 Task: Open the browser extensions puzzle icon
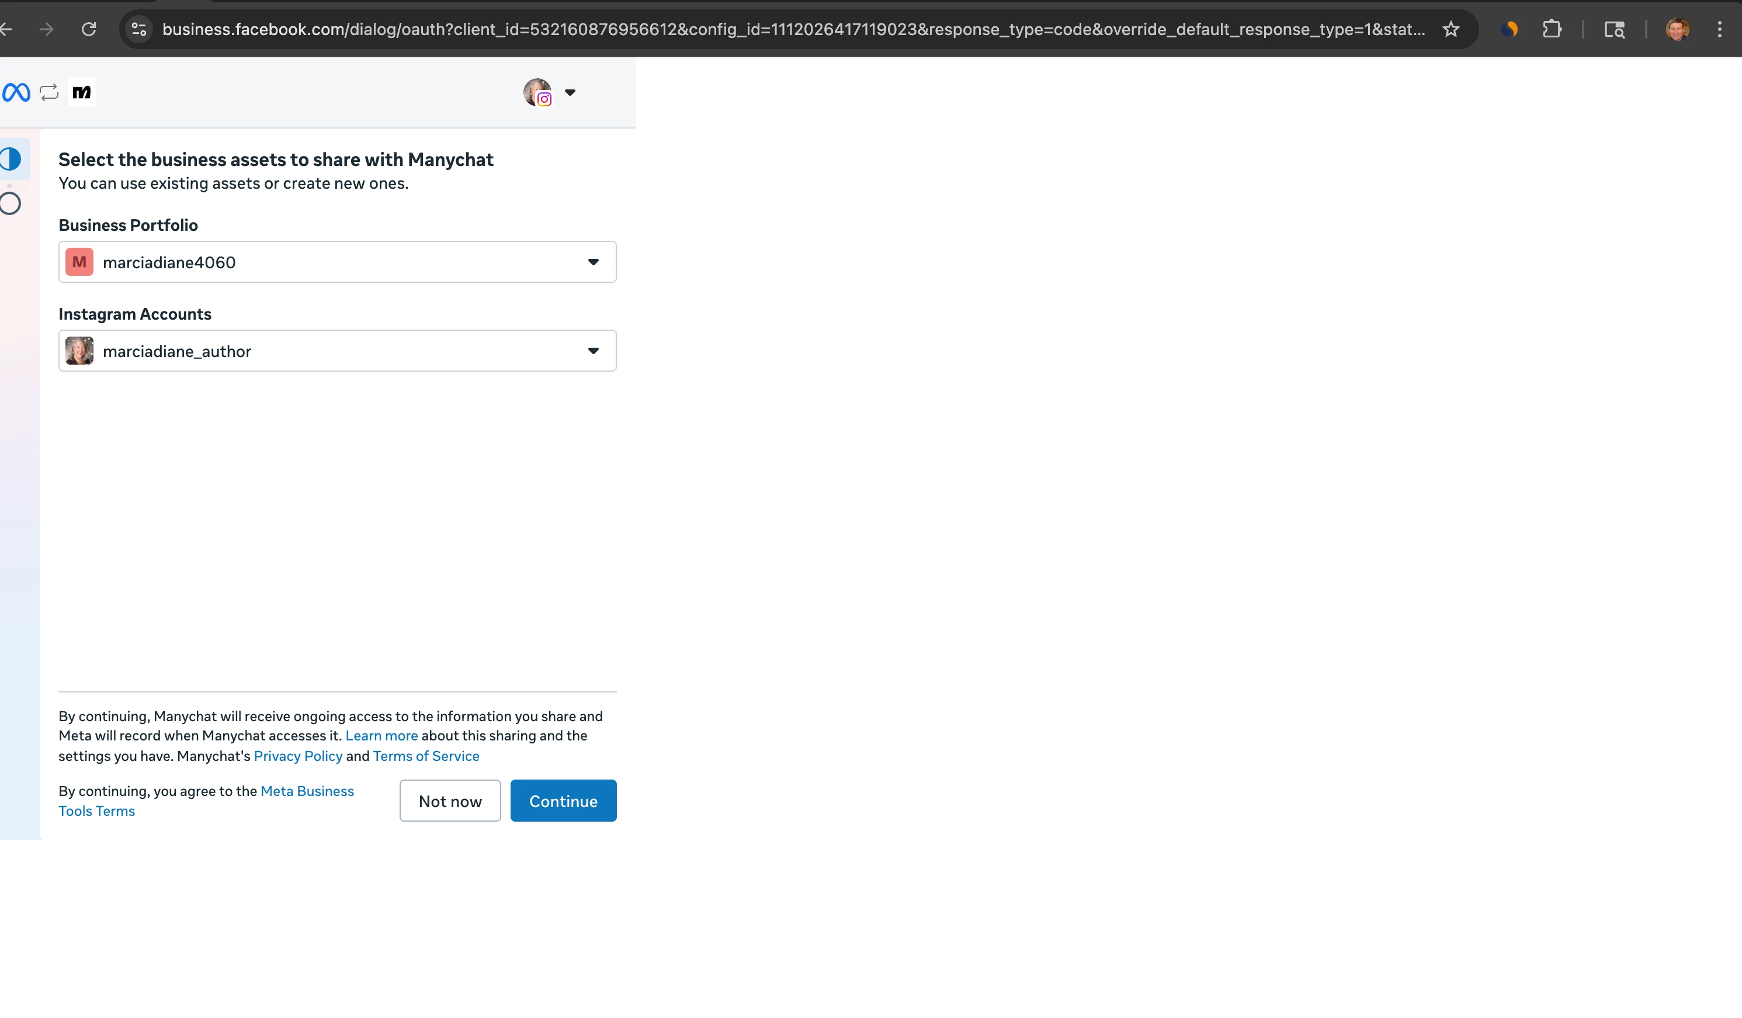[x=1552, y=29]
